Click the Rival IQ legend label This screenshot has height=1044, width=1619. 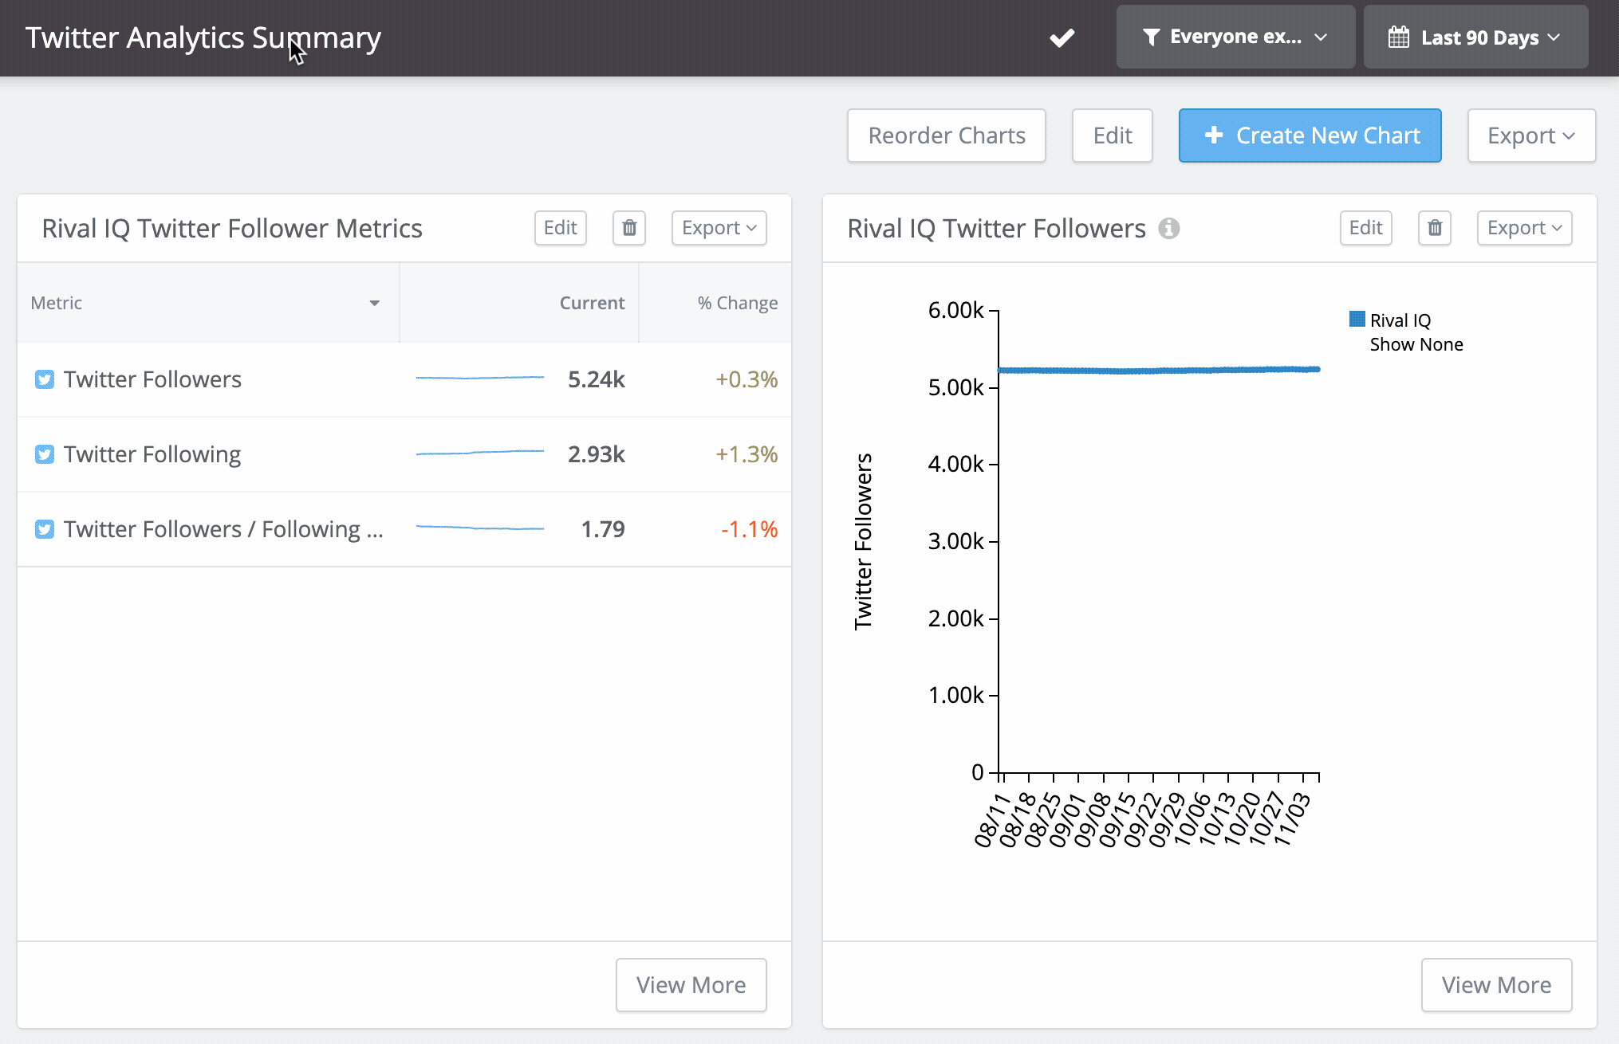click(x=1400, y=320)
